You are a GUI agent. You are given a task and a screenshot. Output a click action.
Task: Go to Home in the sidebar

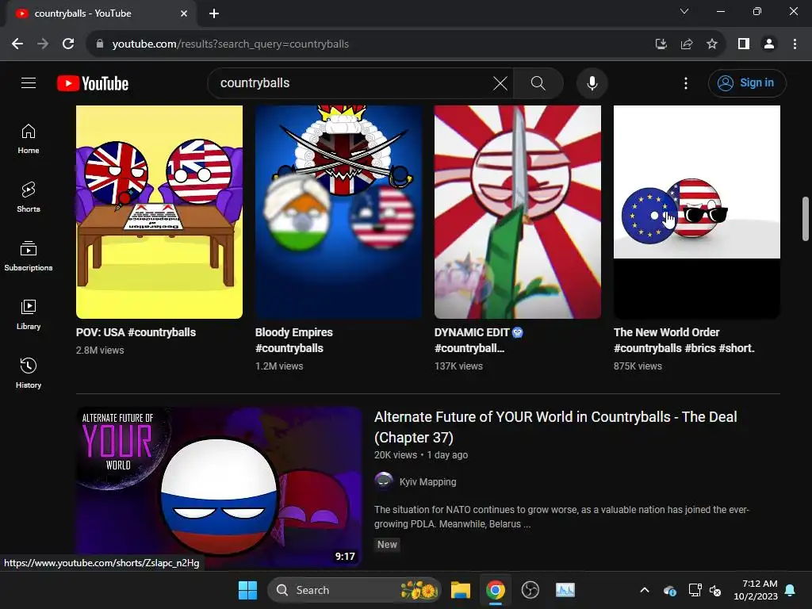point(29,139)
